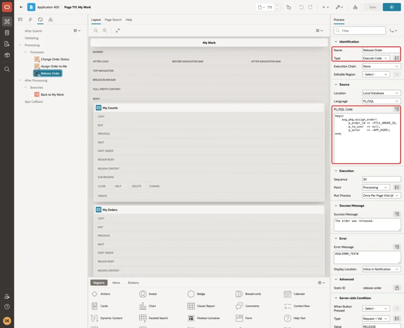Collapse the Source section
The width and height of the screenshot is (404, 328).
336,84
